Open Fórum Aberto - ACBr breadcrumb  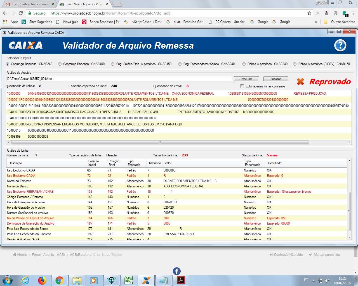[48, 255]
